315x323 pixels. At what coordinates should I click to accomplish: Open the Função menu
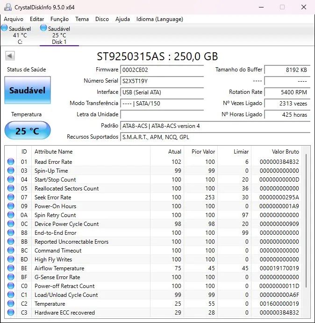click(x=59, y=19)
